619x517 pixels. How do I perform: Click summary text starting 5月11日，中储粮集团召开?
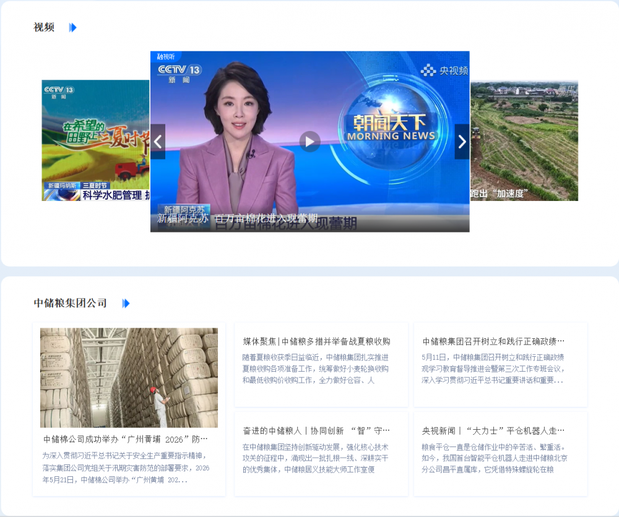tap(493, 369)
